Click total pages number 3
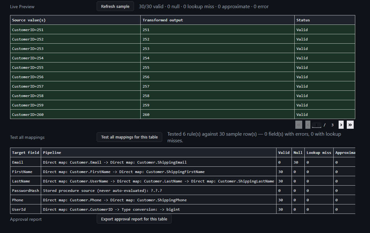 (x=332, y=125)
